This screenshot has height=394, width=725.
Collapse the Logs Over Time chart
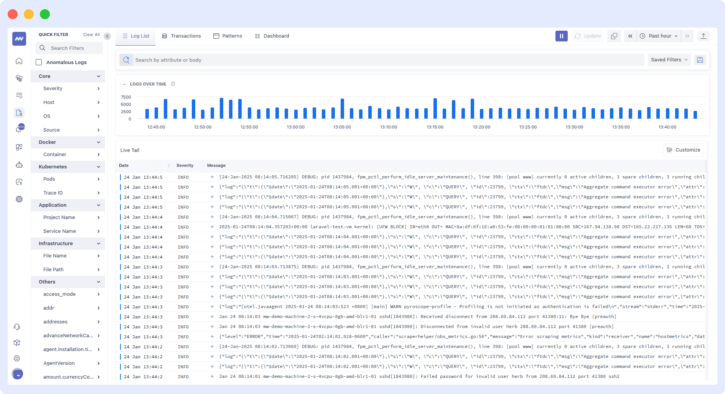coord(124,84)
